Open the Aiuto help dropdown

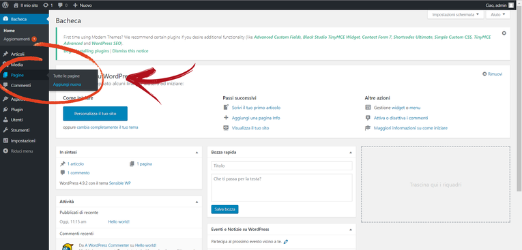(498, 14)
